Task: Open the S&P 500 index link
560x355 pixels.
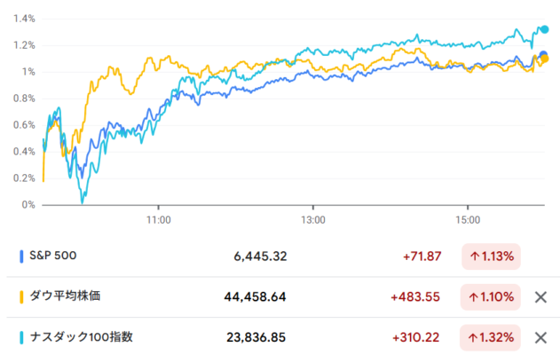Action: click(53, 256)
